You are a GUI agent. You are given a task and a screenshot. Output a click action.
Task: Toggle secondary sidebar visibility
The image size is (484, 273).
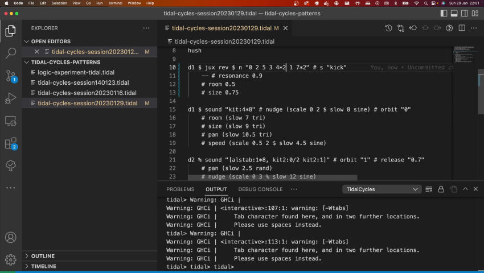point(464,13)
